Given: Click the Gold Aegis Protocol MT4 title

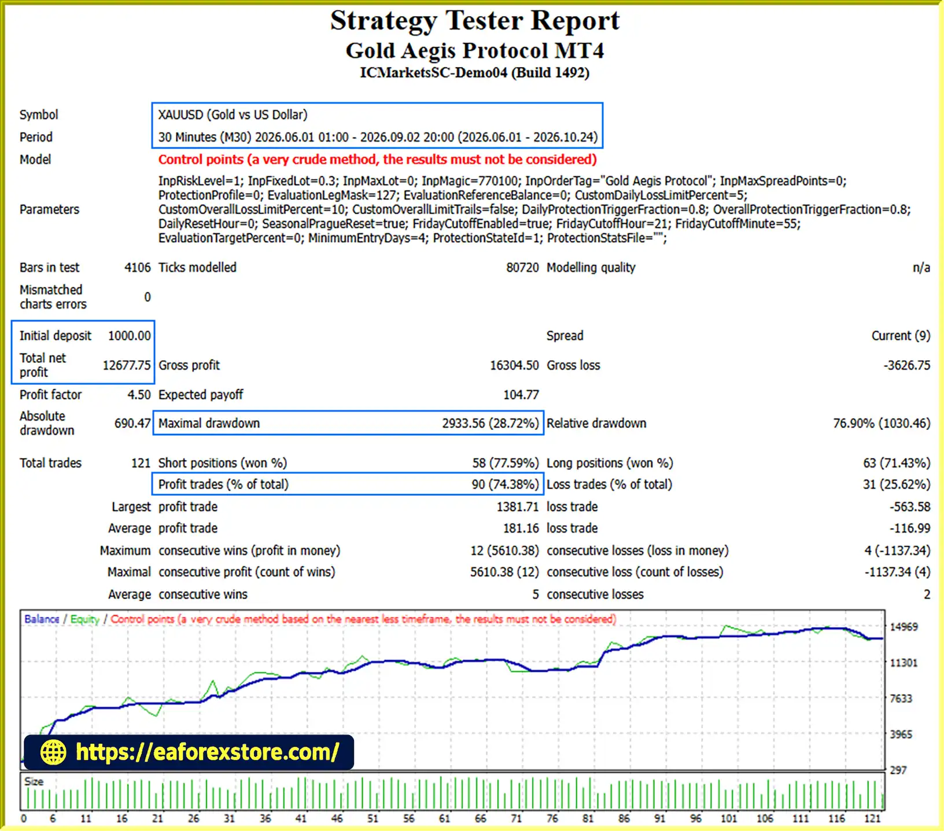Looking at the screenshot, I should click(x=475, y=51).
